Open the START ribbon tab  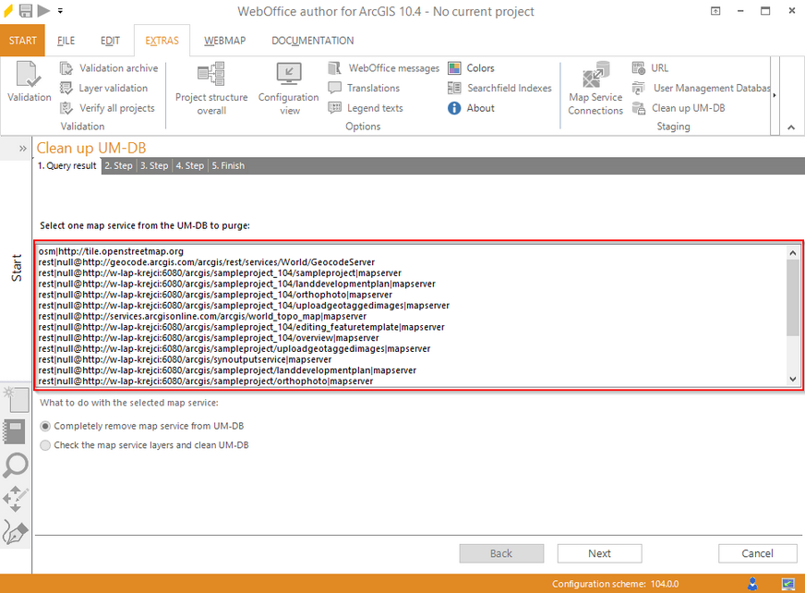tap(22, 41)
